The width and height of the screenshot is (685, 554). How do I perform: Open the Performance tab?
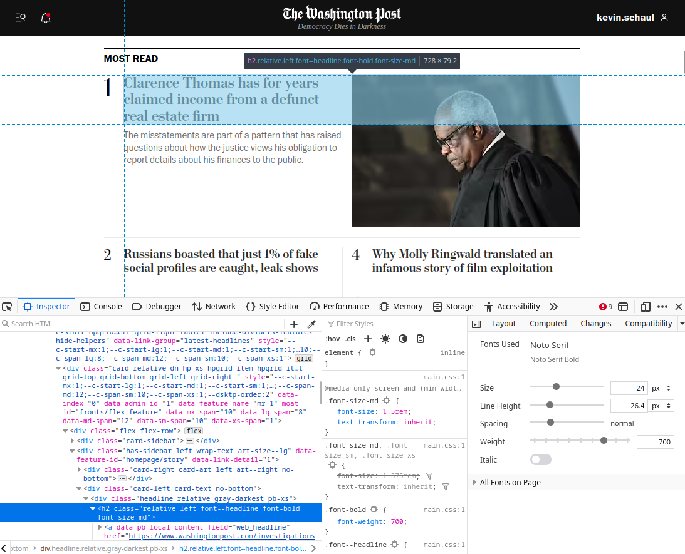coord(339,307)
